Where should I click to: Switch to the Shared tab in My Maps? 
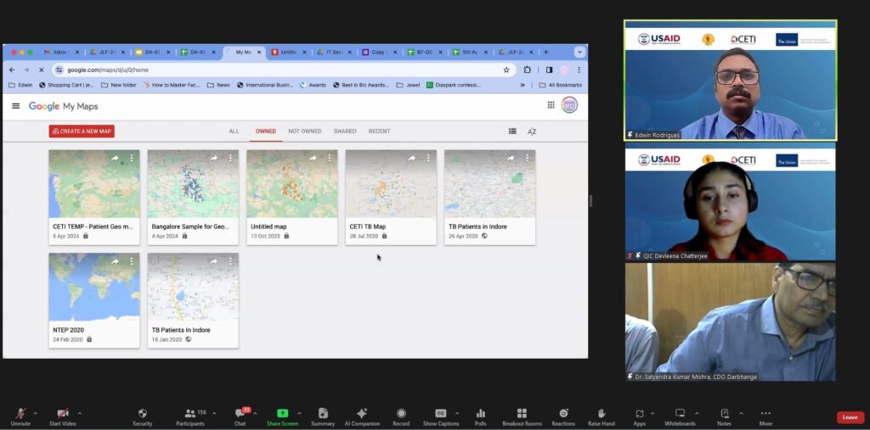(x=345, y=131)
